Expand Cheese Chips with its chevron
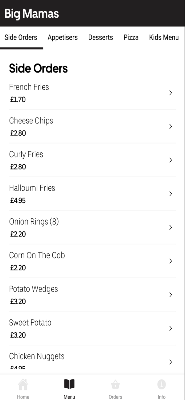The image size is (185, 400). tap(171, 126)
